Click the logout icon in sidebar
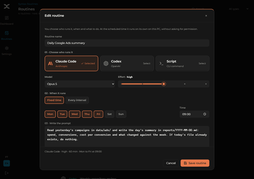The width and height of the screenshot is (254, 179). click(x=7, y=173)
